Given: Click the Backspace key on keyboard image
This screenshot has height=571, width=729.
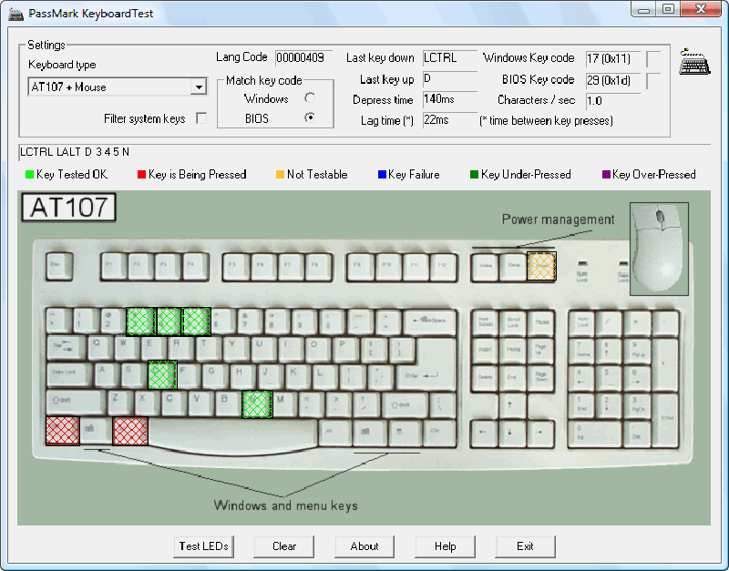Looking at the screenshot, I should tap(430, 321).
